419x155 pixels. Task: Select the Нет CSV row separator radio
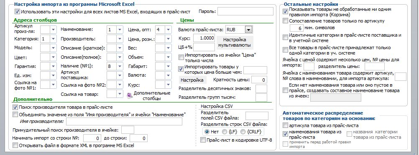click(207, 132)
